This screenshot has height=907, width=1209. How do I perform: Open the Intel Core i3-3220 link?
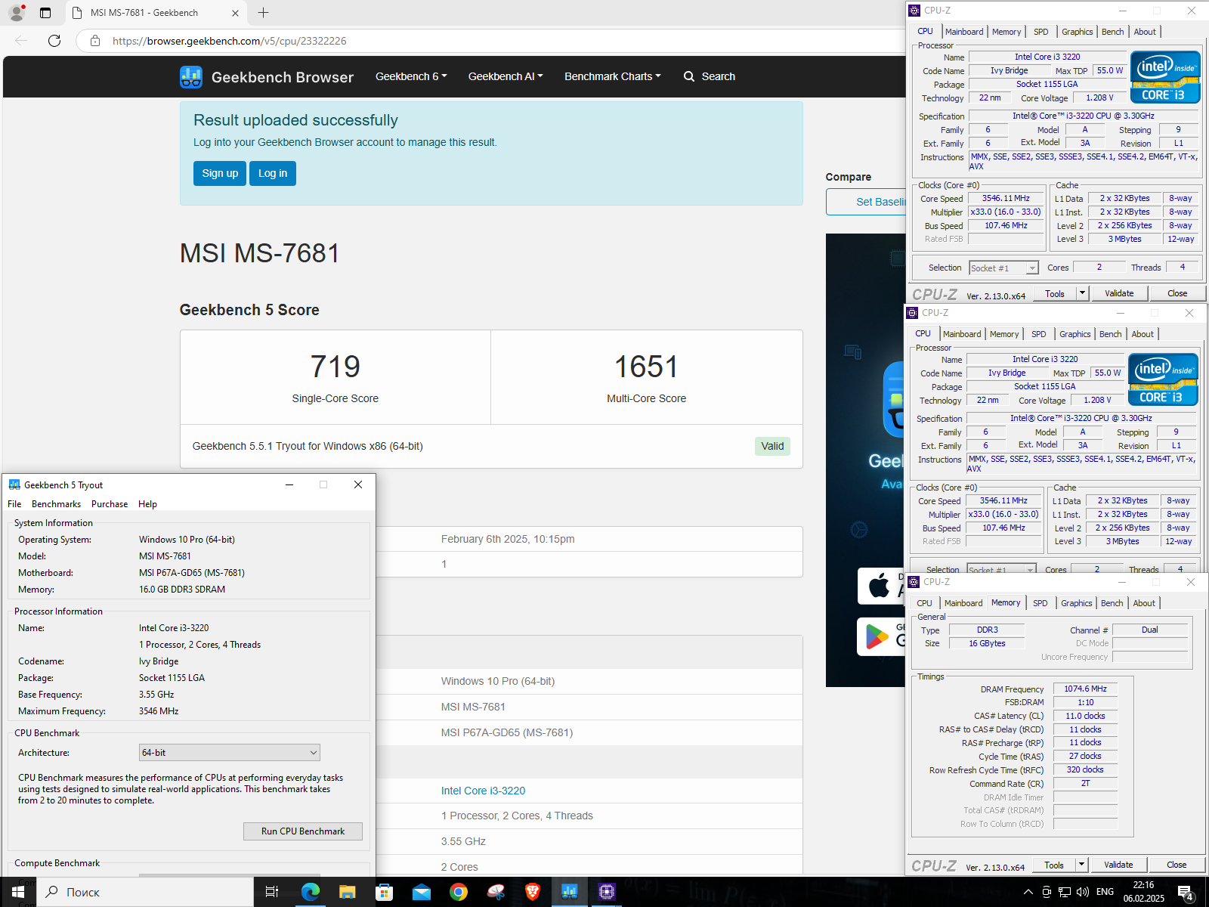coord(483,791)
